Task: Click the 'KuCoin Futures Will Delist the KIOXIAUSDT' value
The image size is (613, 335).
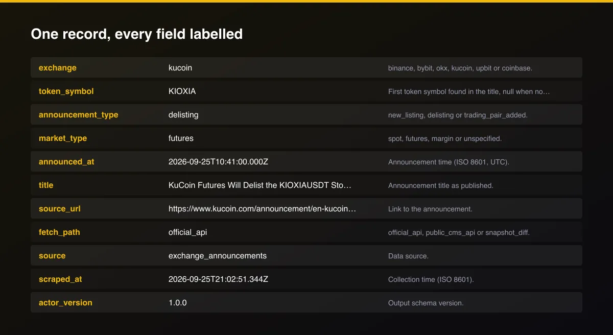Action: [x=260, y=185]
